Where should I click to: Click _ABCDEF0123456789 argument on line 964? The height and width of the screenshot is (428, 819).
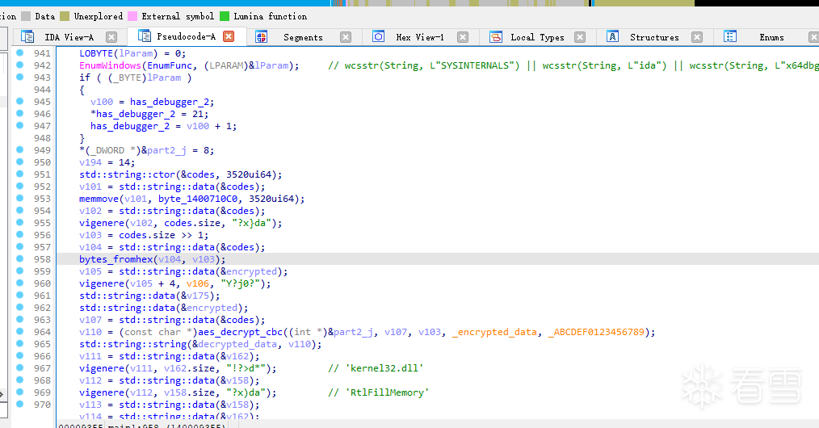tap(596, 332)
